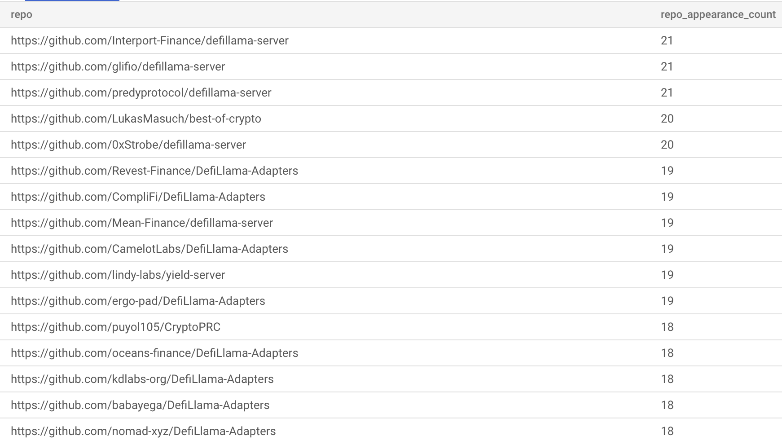782x440 pixels.
Task: Click count 18 in the kdlabs-org row
Action: tap(667, 379)
